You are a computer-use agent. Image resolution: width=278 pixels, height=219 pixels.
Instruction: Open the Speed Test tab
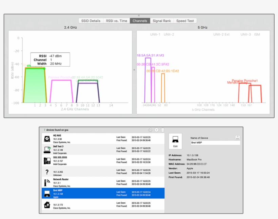[185, 21]
